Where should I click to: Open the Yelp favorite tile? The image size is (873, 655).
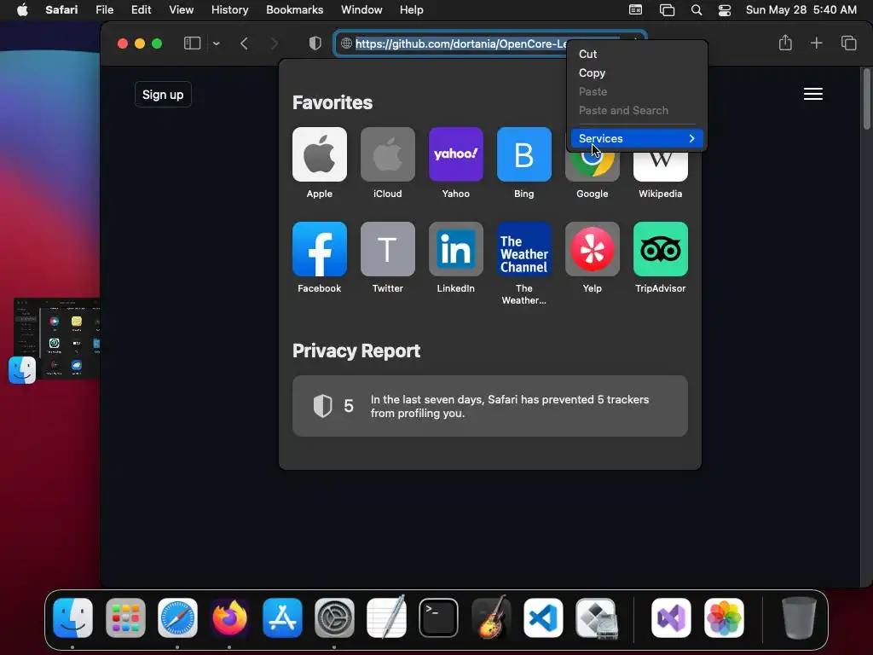point(592,249)
